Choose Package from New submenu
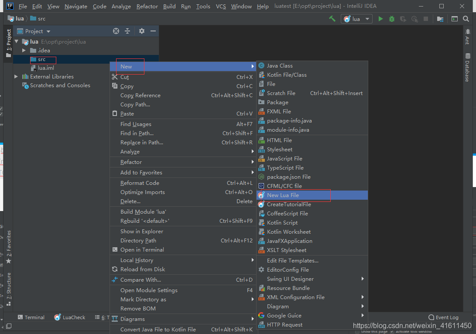 312,102
